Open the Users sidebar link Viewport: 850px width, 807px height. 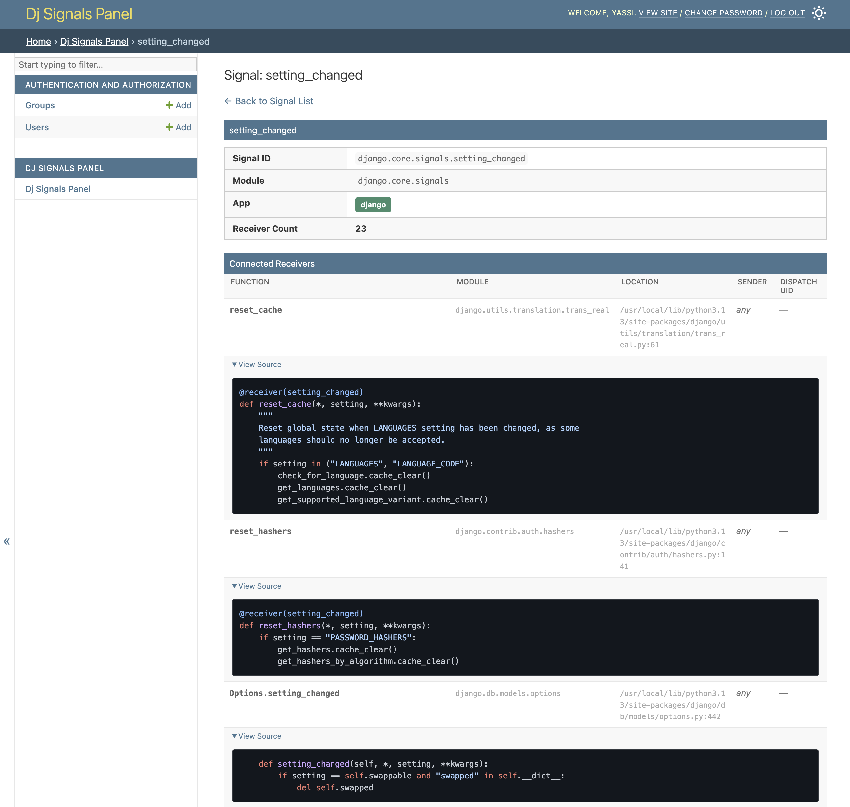pyautogui.click(x=37, y=127)
